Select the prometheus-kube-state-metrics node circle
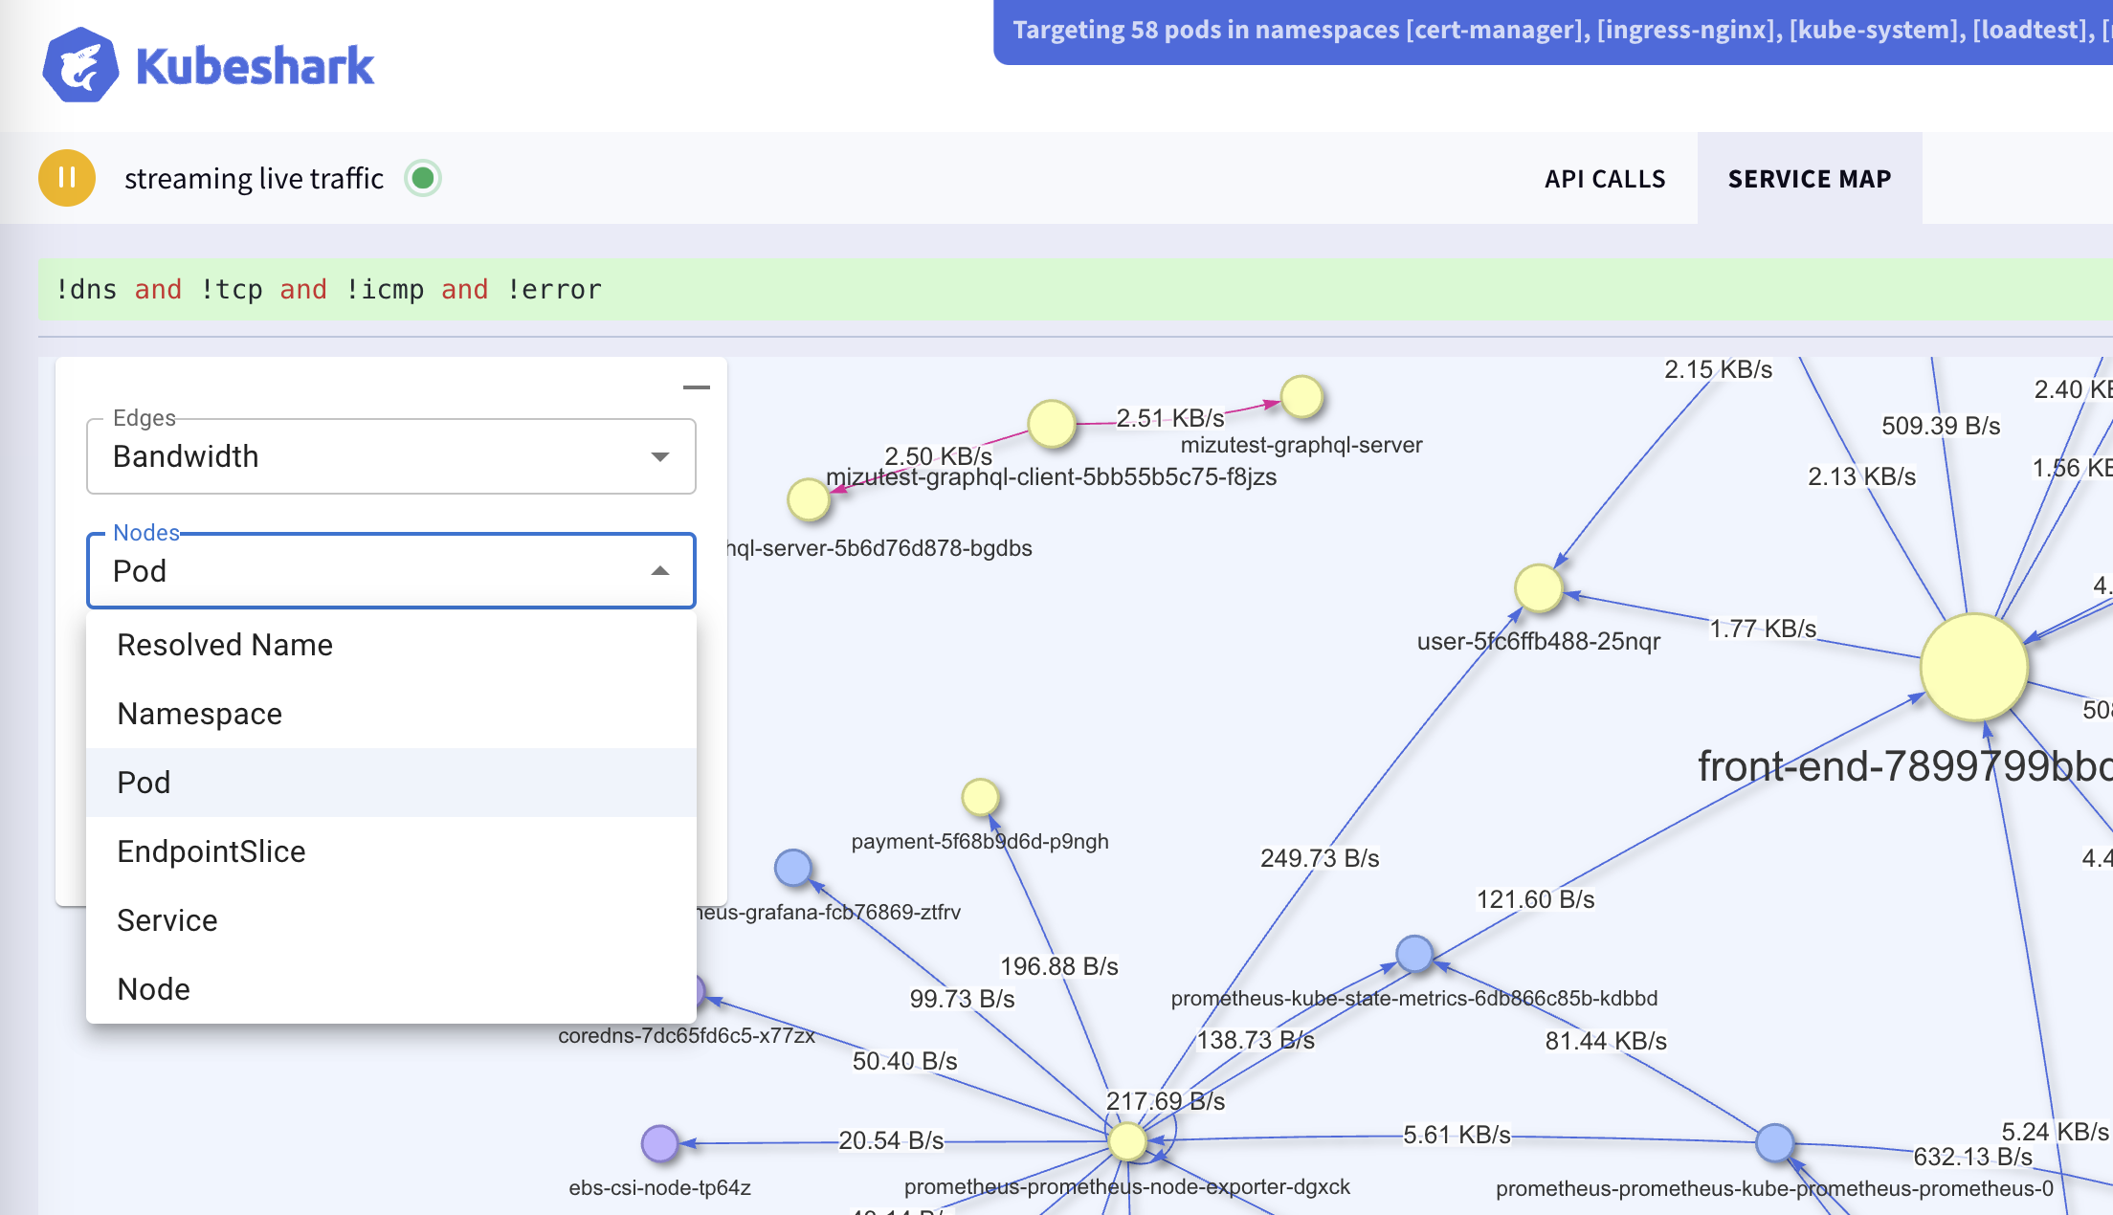The image size is (2113, 1215). (1414, 954)
